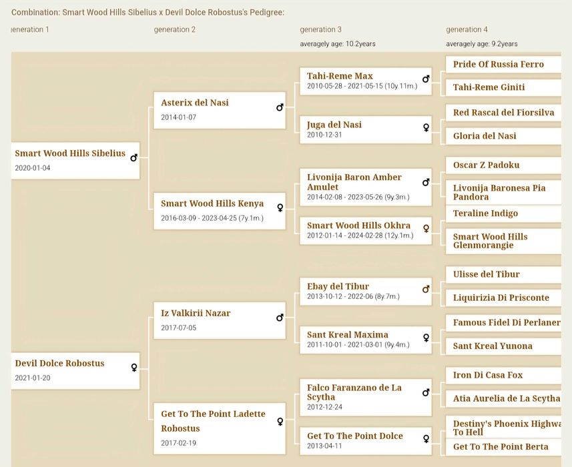This screenshot has width=572, height=467.
Task: Go to Red Rascal del Fiorsilva
Action: click(503, 113)
